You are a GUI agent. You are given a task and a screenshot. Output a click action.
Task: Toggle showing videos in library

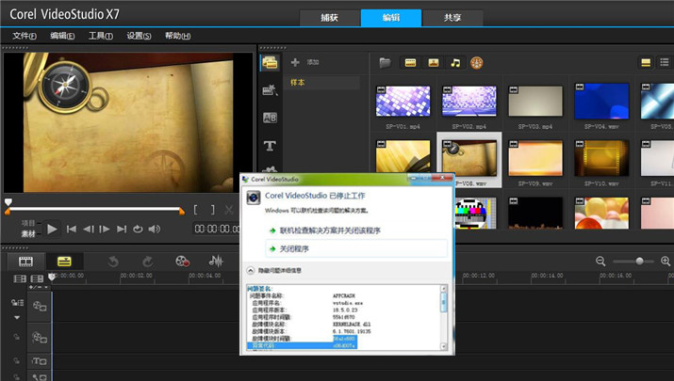(410, 63)
